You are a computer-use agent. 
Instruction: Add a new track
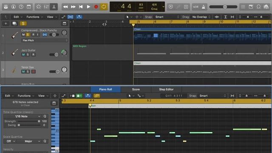[6, 23]
